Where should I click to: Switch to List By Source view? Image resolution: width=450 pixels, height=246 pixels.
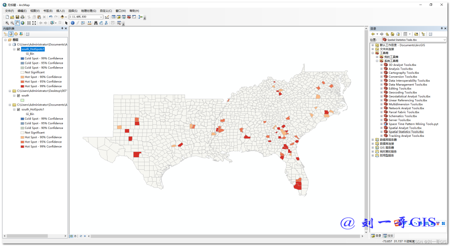coord(11,34)
